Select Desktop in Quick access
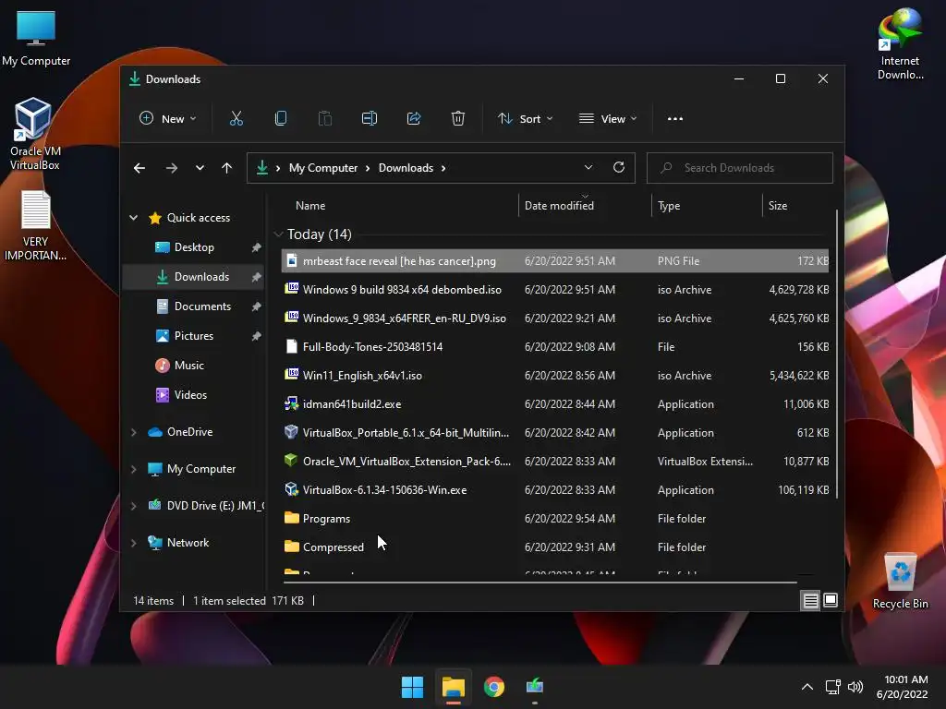This screenshot has height=709, width=946. tap(194, 247)
